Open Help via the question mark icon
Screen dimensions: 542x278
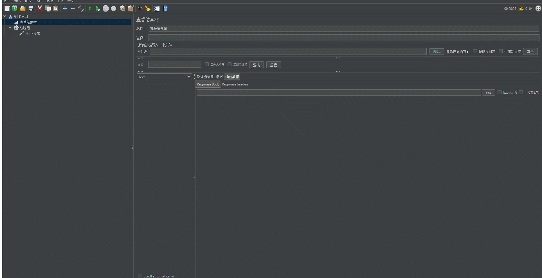tap(165, 9)
